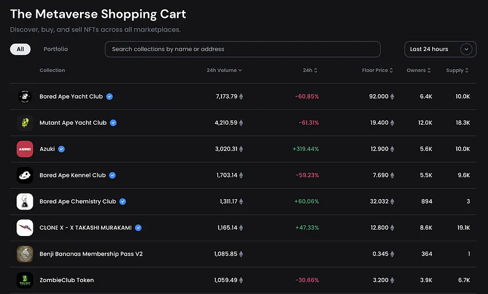Viewport: 488px width, 294px height.
Task: Sort by Floor Price column
Action: click(377, 70)
